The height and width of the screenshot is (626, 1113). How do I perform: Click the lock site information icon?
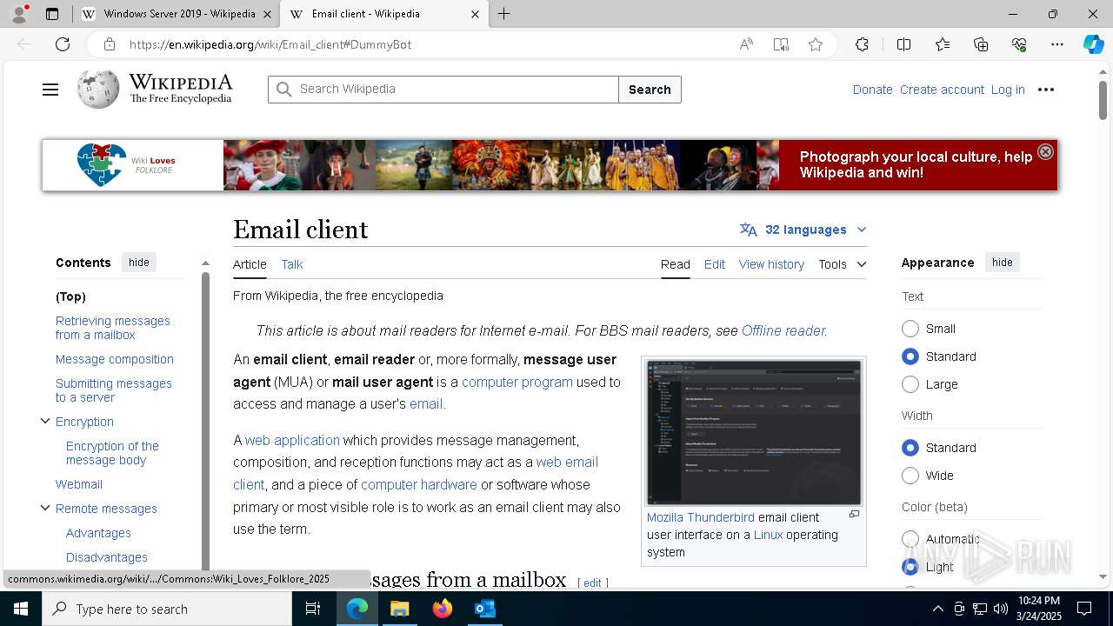click(x=109, y=44)
